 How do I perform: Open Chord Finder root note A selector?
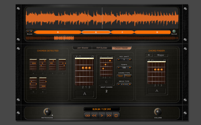(149, 55)
